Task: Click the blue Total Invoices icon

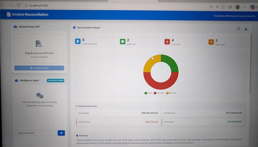Action: [x=78, y=41]
